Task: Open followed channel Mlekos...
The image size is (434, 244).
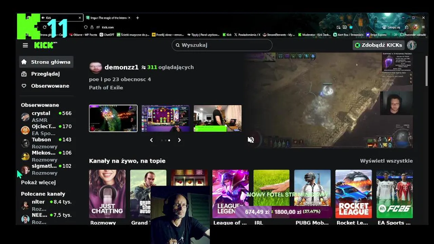Action: coord(46,156)
